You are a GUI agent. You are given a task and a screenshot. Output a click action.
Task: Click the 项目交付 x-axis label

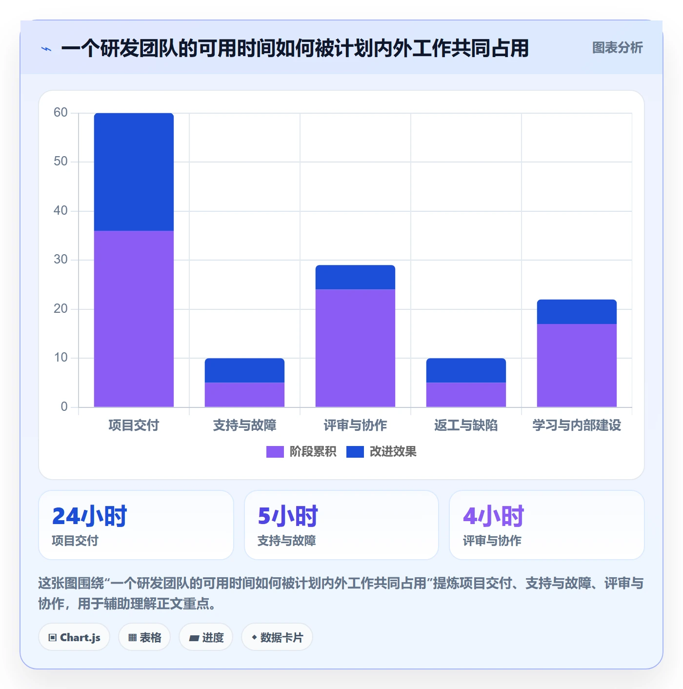tap(134, 426)
